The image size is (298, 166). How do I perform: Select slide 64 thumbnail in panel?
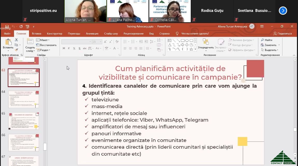[24, 99]
